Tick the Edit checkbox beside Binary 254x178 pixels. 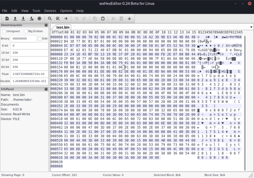pos(40,38)
